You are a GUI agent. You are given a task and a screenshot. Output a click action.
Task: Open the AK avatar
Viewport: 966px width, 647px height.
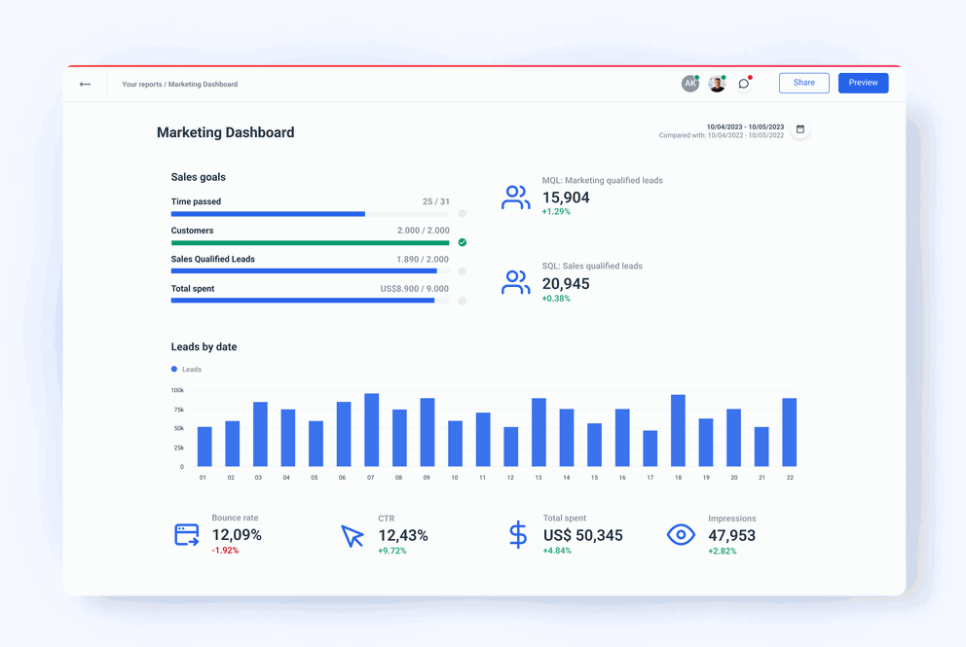click(690, 83)
